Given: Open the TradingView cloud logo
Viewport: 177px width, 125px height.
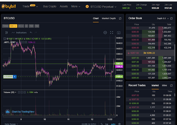Looking at the screenshot, I should coord(7,112).
